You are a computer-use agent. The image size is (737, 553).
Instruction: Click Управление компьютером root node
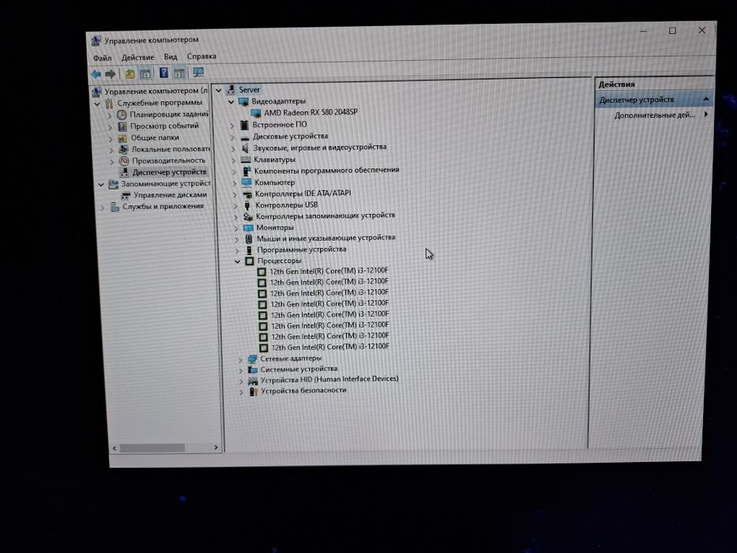156,91
